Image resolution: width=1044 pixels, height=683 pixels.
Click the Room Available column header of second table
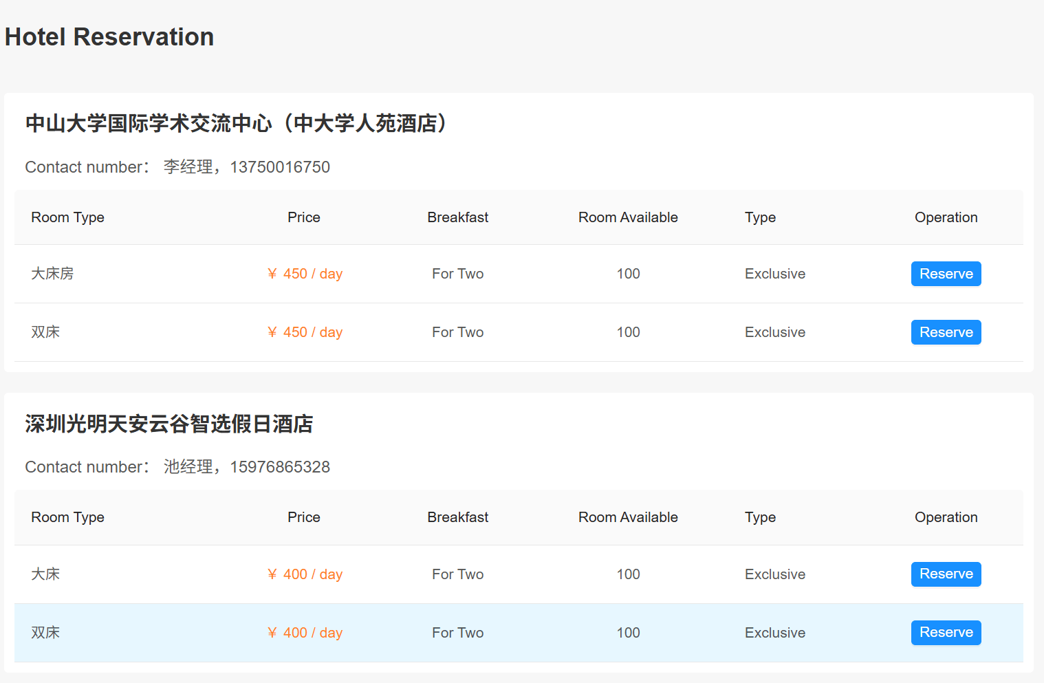click(x=628, y=517)
